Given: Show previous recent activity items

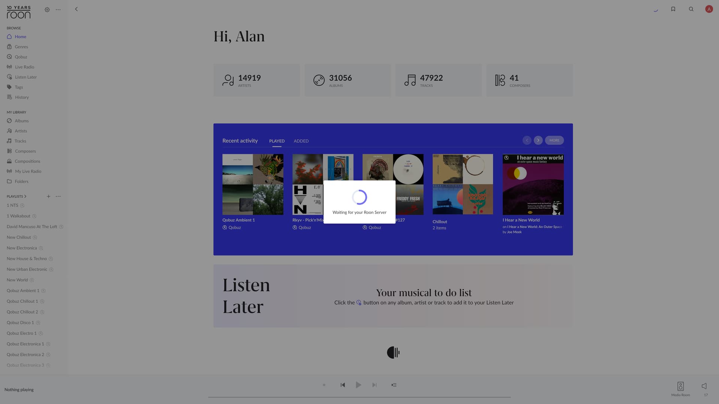Looking at the screenshot, I should (527, 140).
